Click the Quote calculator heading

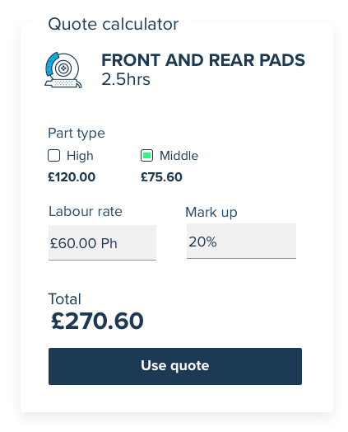tap(114, 24)
